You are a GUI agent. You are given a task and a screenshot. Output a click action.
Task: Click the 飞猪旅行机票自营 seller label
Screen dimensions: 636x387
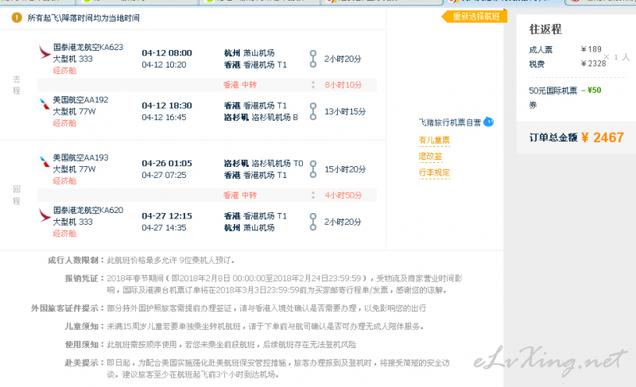450,122
